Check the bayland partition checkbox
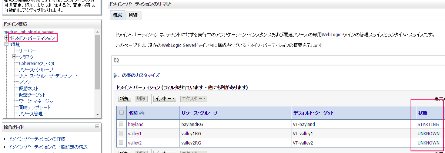Screen dimensions: 445x153 (x=121, y=124)
